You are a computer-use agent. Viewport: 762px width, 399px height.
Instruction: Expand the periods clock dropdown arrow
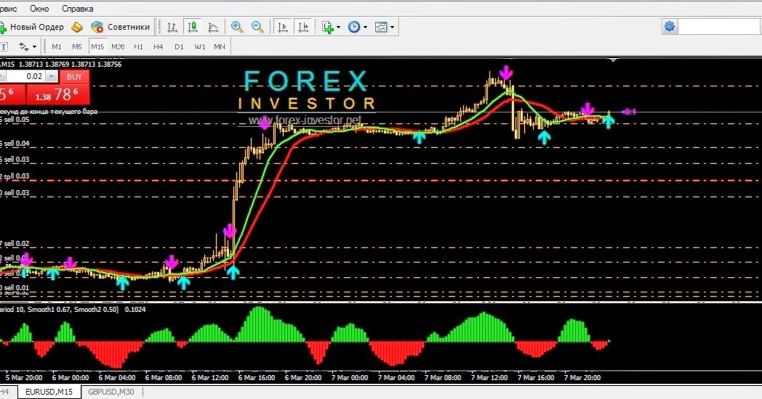point(365,27)
